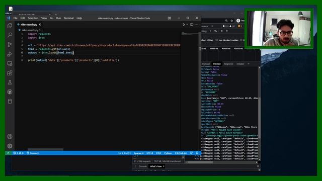The height and width of the screenshot is (181, 322).
Task: Open the browser profile avatar
Action: pyautogui.click(x=238, y=21)
